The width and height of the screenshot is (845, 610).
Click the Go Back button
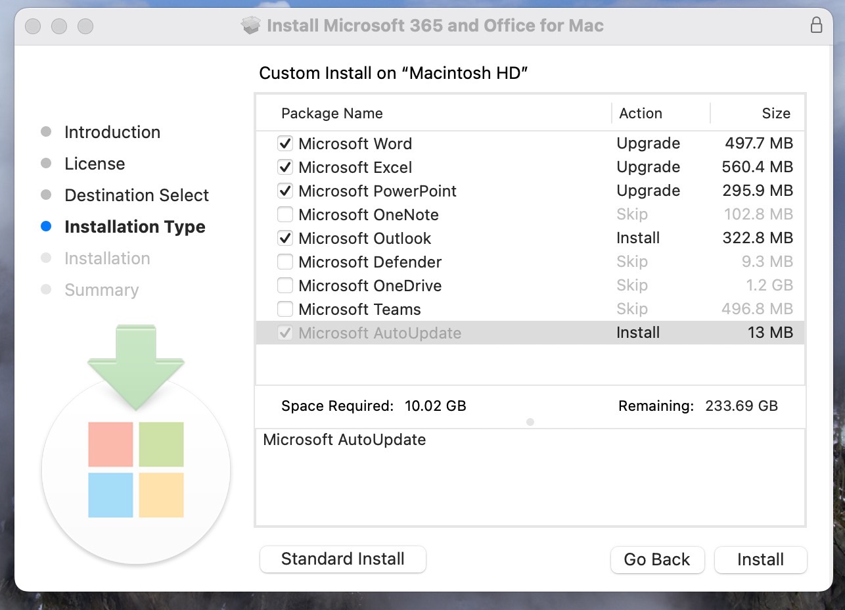point(656,559)
